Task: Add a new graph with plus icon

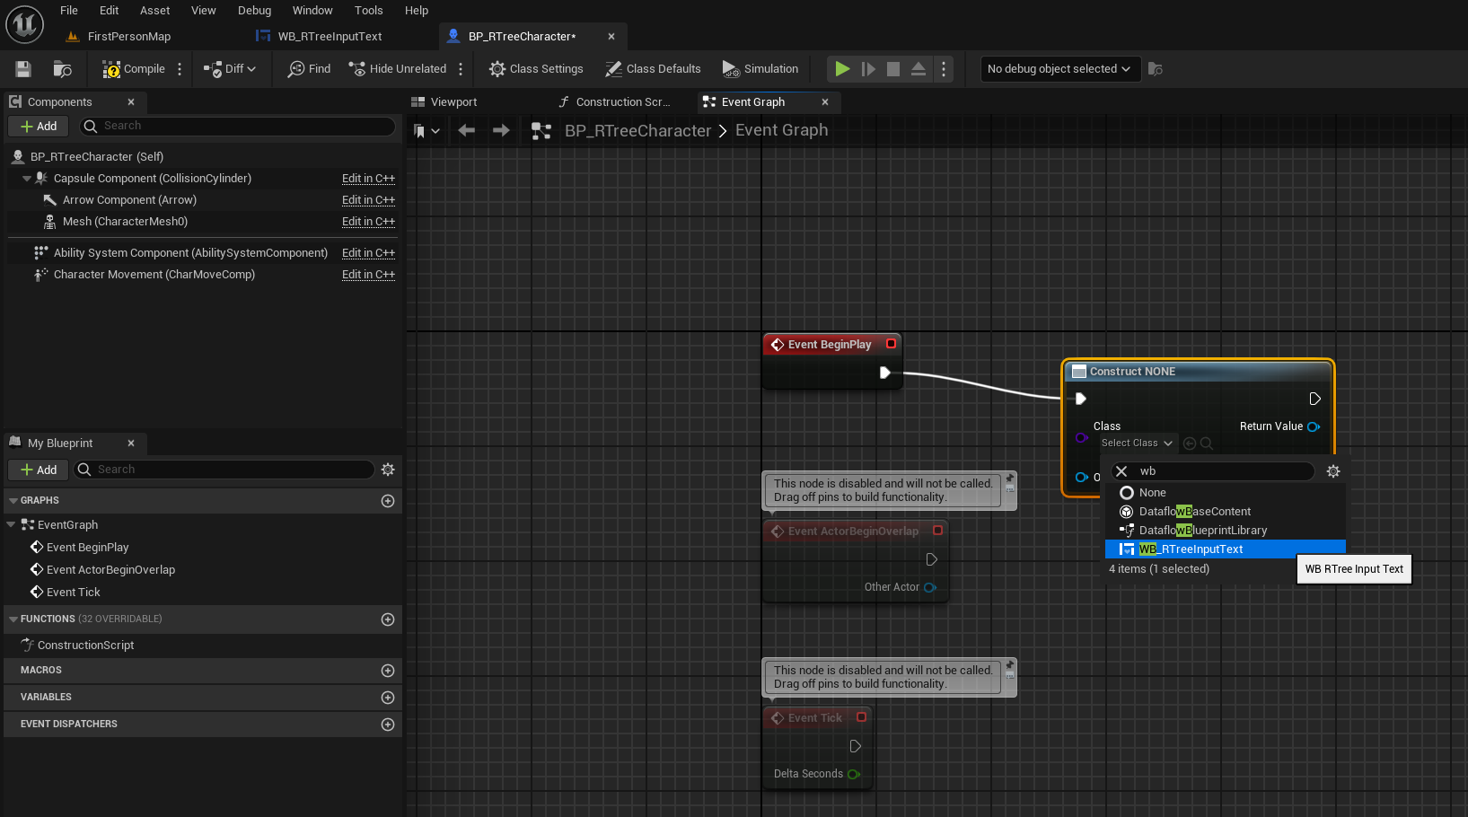Action: pos(388,501)
